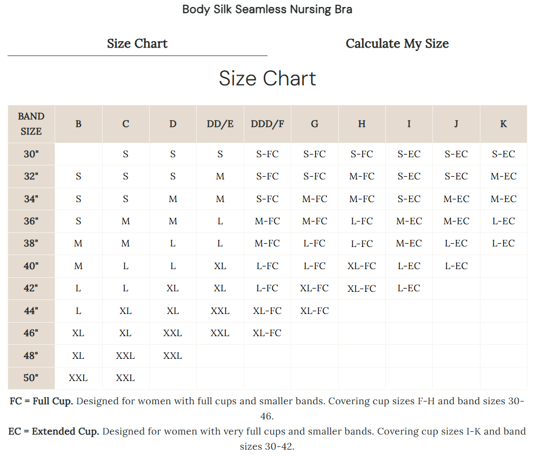Select the 30" band size row label

tap(31, 154)
